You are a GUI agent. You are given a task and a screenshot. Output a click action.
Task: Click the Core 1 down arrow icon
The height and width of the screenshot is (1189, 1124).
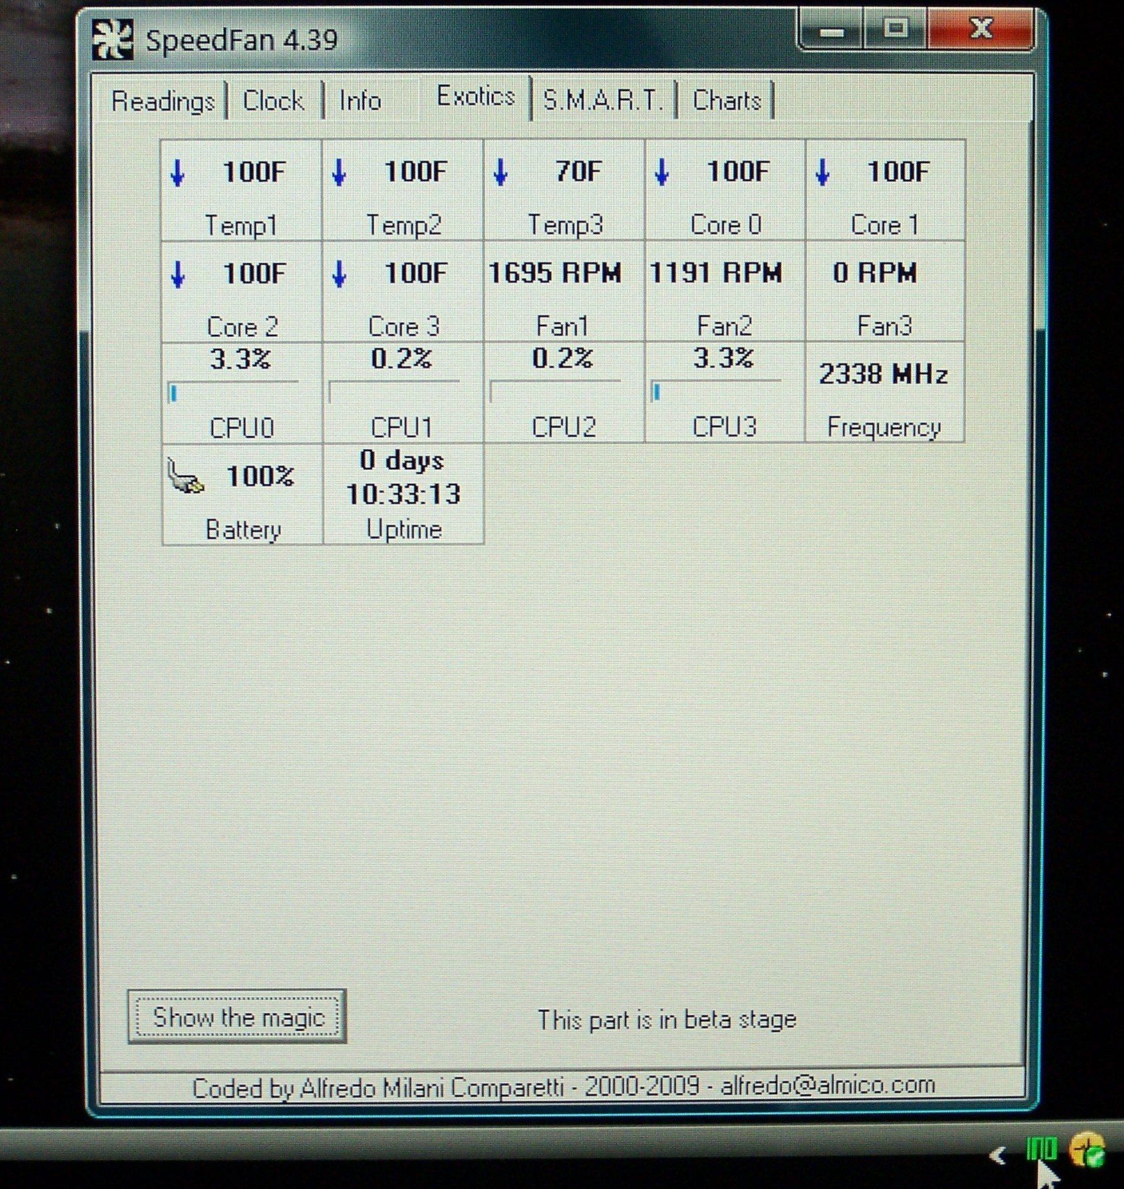pyautogui.click(x=823, y=172)
